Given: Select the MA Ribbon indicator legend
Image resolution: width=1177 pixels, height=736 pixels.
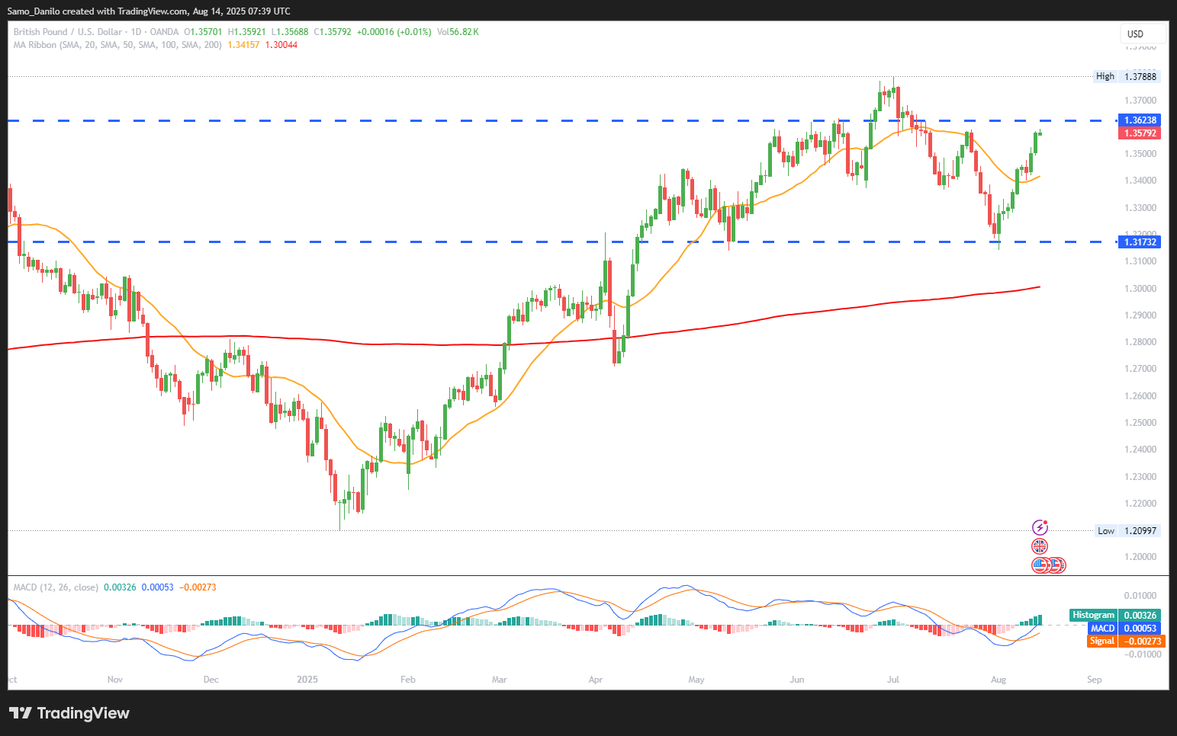Looking at the screenshot, I should click(x=117, y=45).
